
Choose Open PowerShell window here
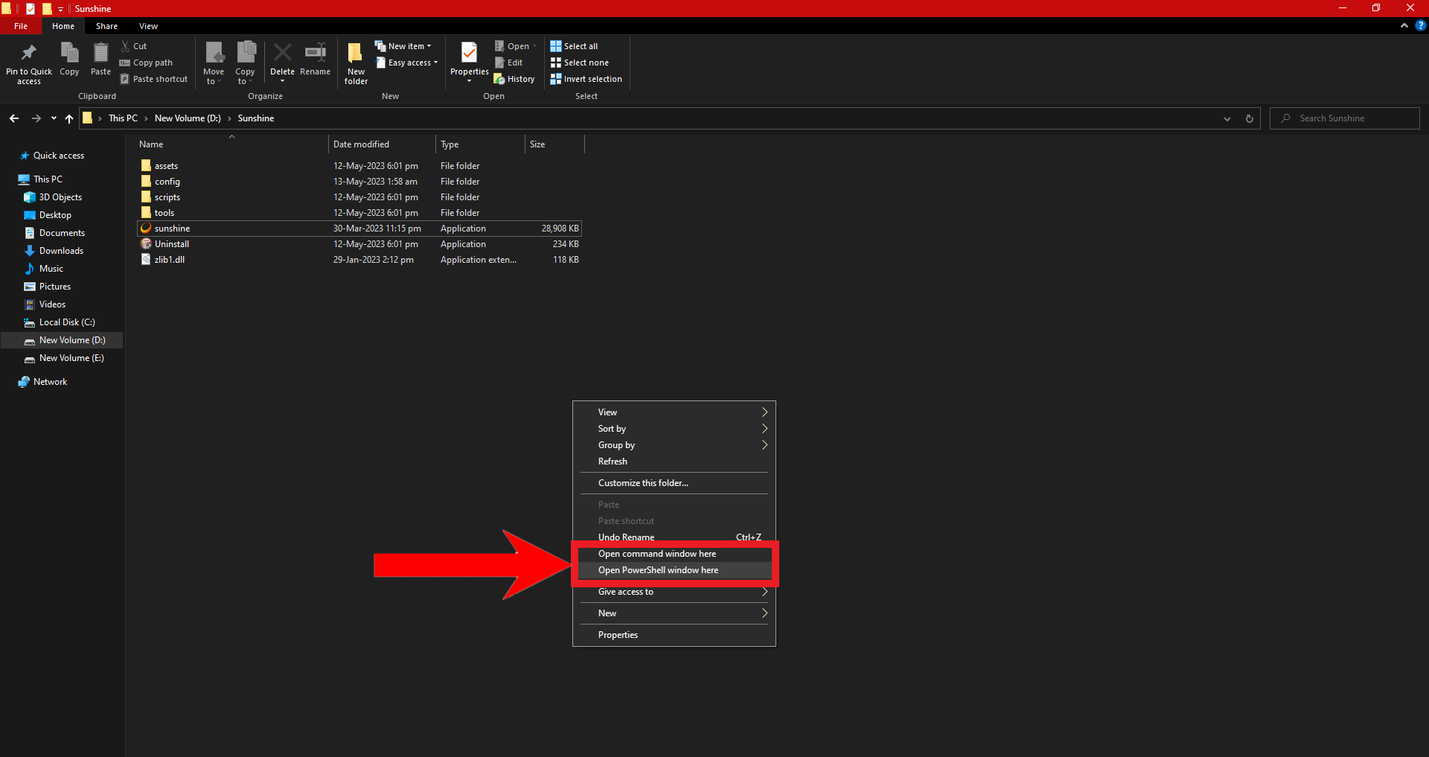pyautogui.click(x=674, y=570)
